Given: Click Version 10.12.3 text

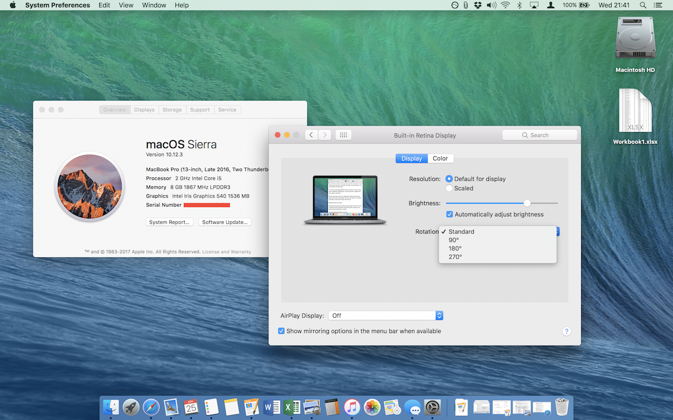Looking at the screenshot, I should pos(164,155).
